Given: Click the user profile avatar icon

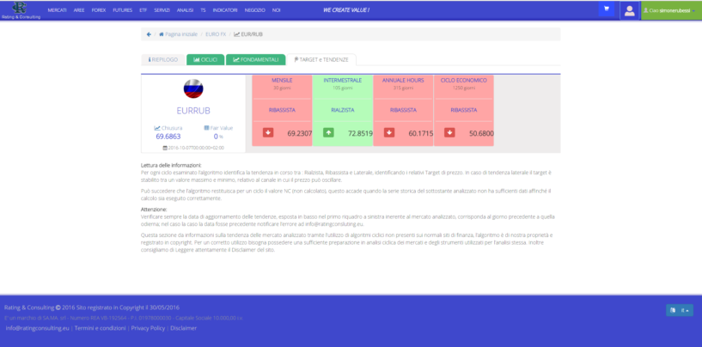Looking at the screenshot, I should [x=629, y=10].
